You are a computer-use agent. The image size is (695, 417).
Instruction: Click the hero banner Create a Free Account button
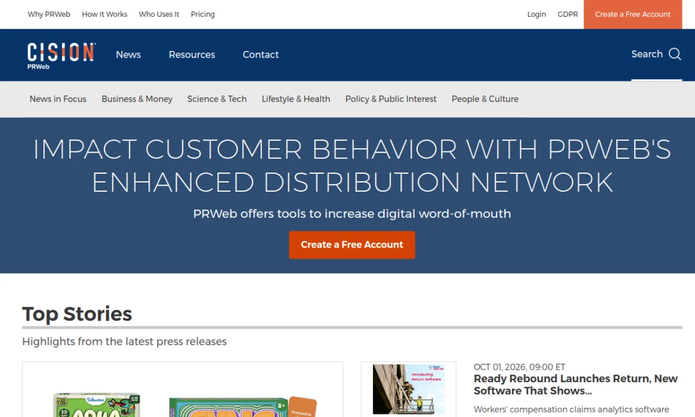352,245
